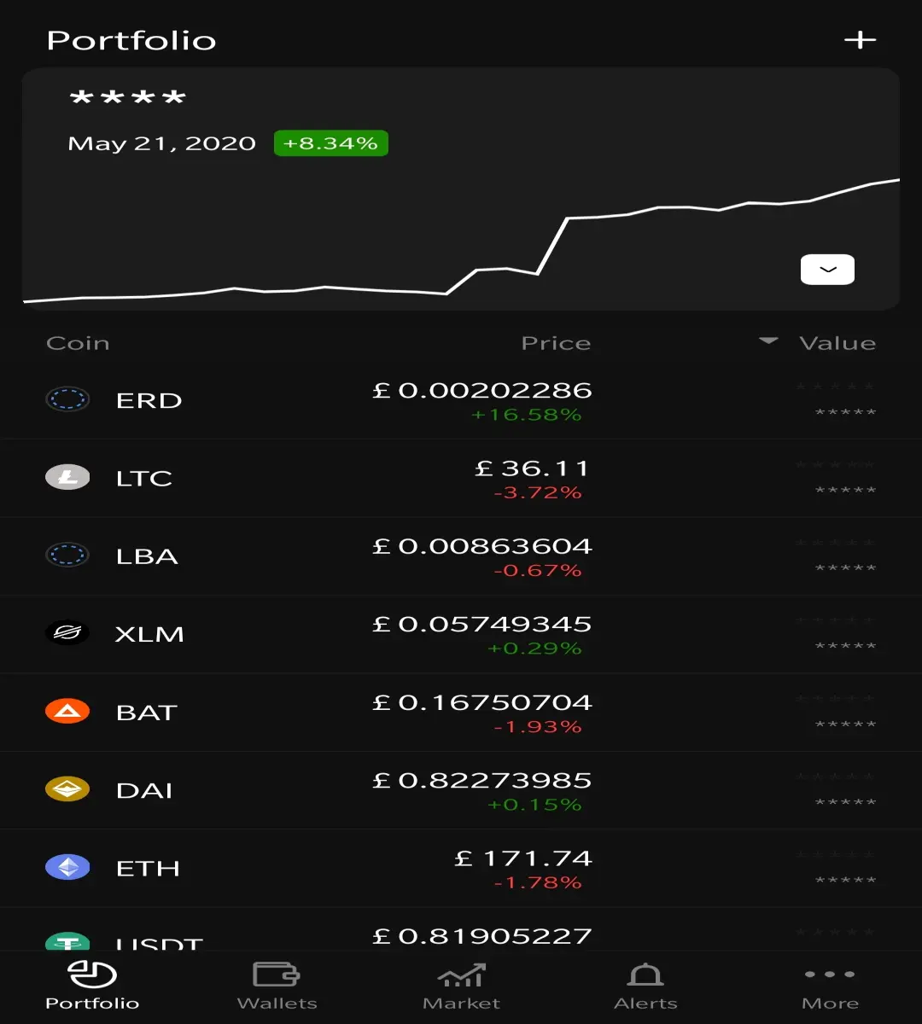922x1024 pixels.
Task: Tap the plus icon to add a coin
Action: pyautogui.click(x=860, y=40)
